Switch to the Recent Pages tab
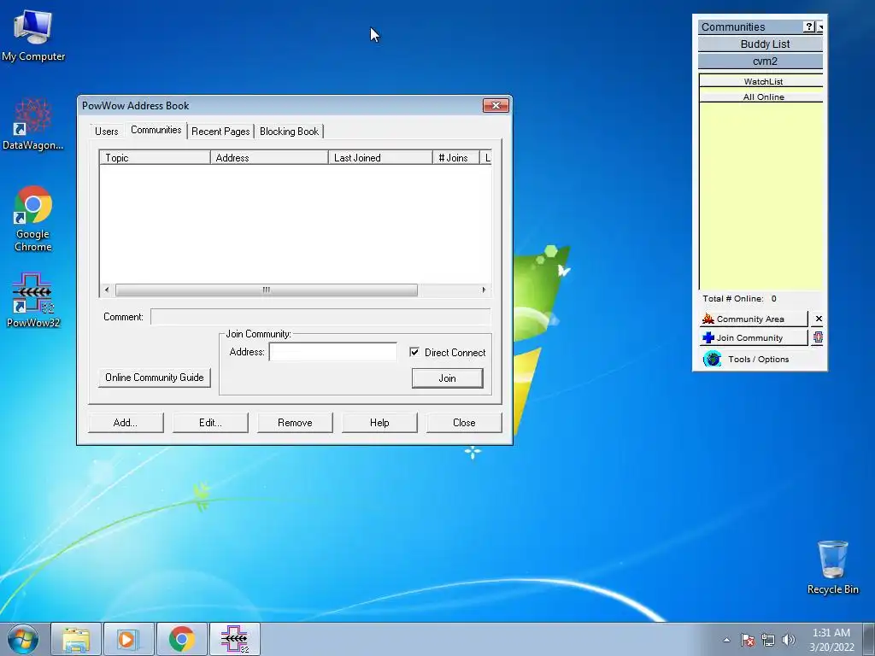This screenshot has width=875, height=656. tap(220, 131)
